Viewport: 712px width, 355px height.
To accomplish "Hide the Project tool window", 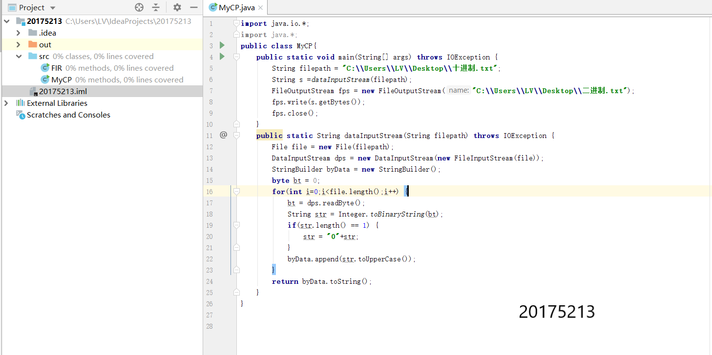I will (194, 7).
